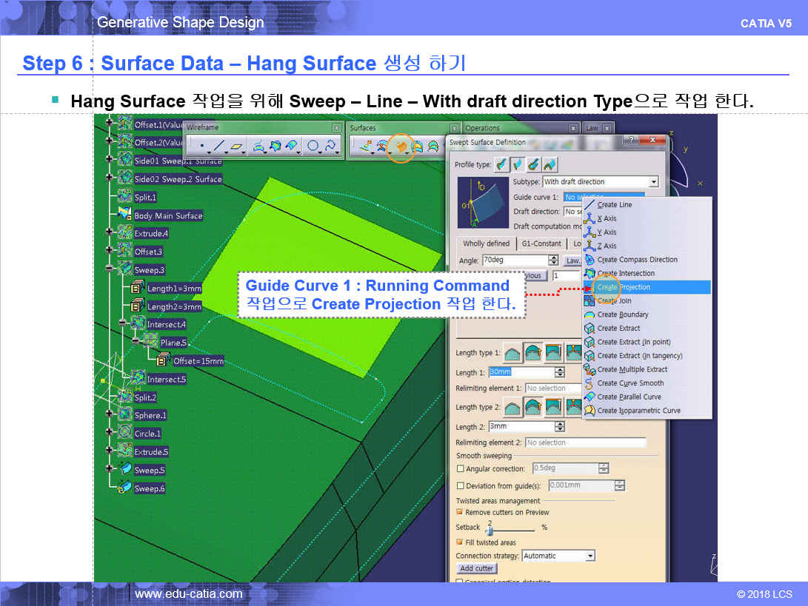Enable Deviation from guide(s) checkbox
This screenshot has height=606, width=808.
(461, 486)
